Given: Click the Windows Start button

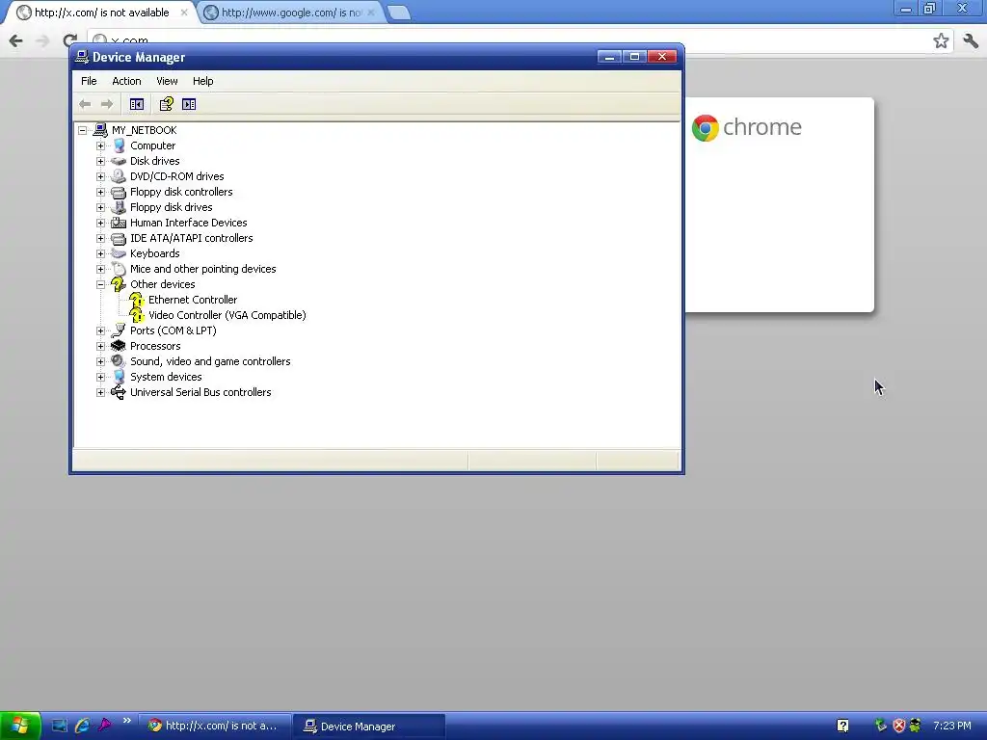Looking at the screenshot, I should click(x=20, y=726).
